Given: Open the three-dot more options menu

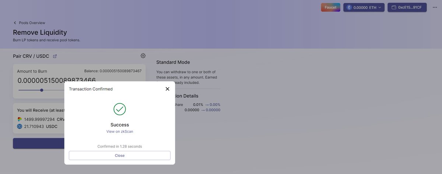Looking at the screenshot, I should pos(435,7).
